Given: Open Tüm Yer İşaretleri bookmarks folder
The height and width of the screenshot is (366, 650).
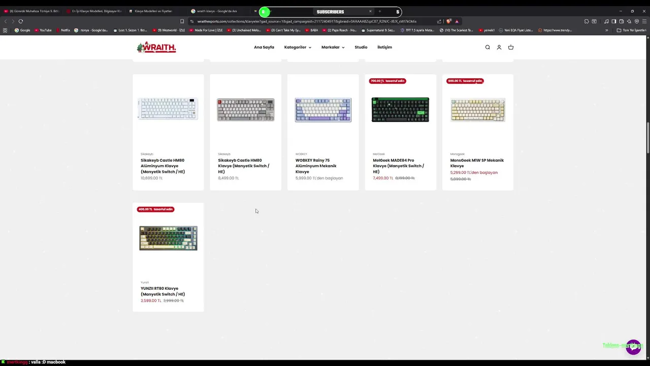Looking at the screenshot, I should [x=631, y=30].
